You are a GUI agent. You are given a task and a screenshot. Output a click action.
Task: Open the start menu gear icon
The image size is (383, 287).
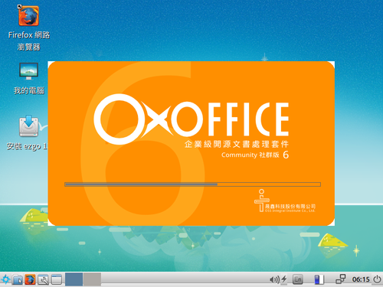[x=5, y=279]
